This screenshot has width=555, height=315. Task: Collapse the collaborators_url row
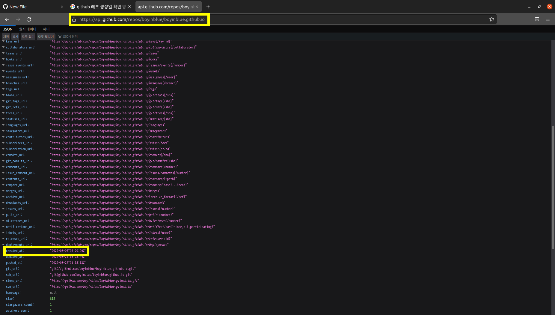coord(3,47)
